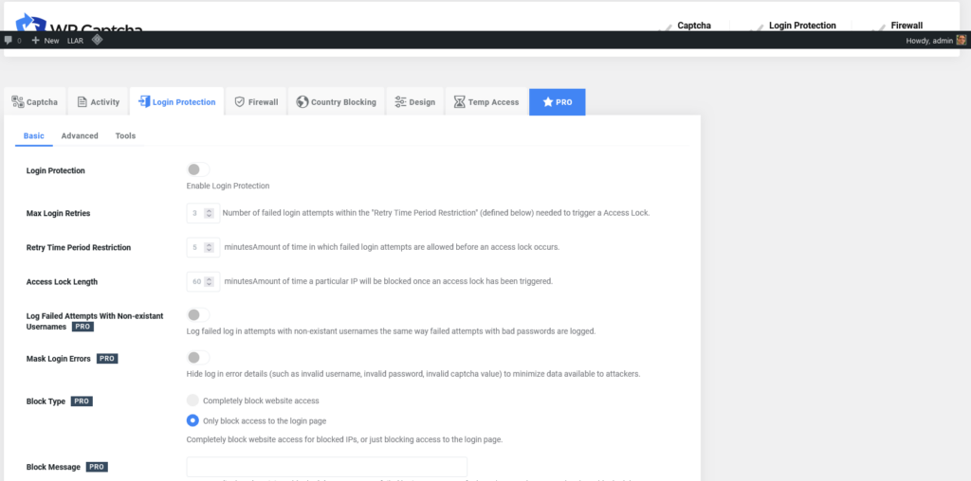The image size is (971, 481).
Task: Open the Tools sub-tab
Action: 125,135
